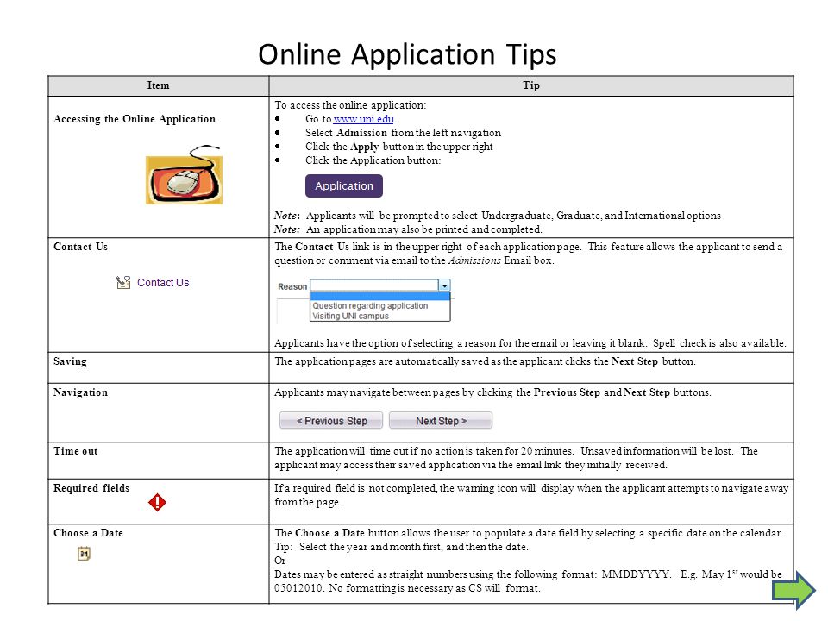
Task: Click the 'Tip' column header
Action: [531, 85]
